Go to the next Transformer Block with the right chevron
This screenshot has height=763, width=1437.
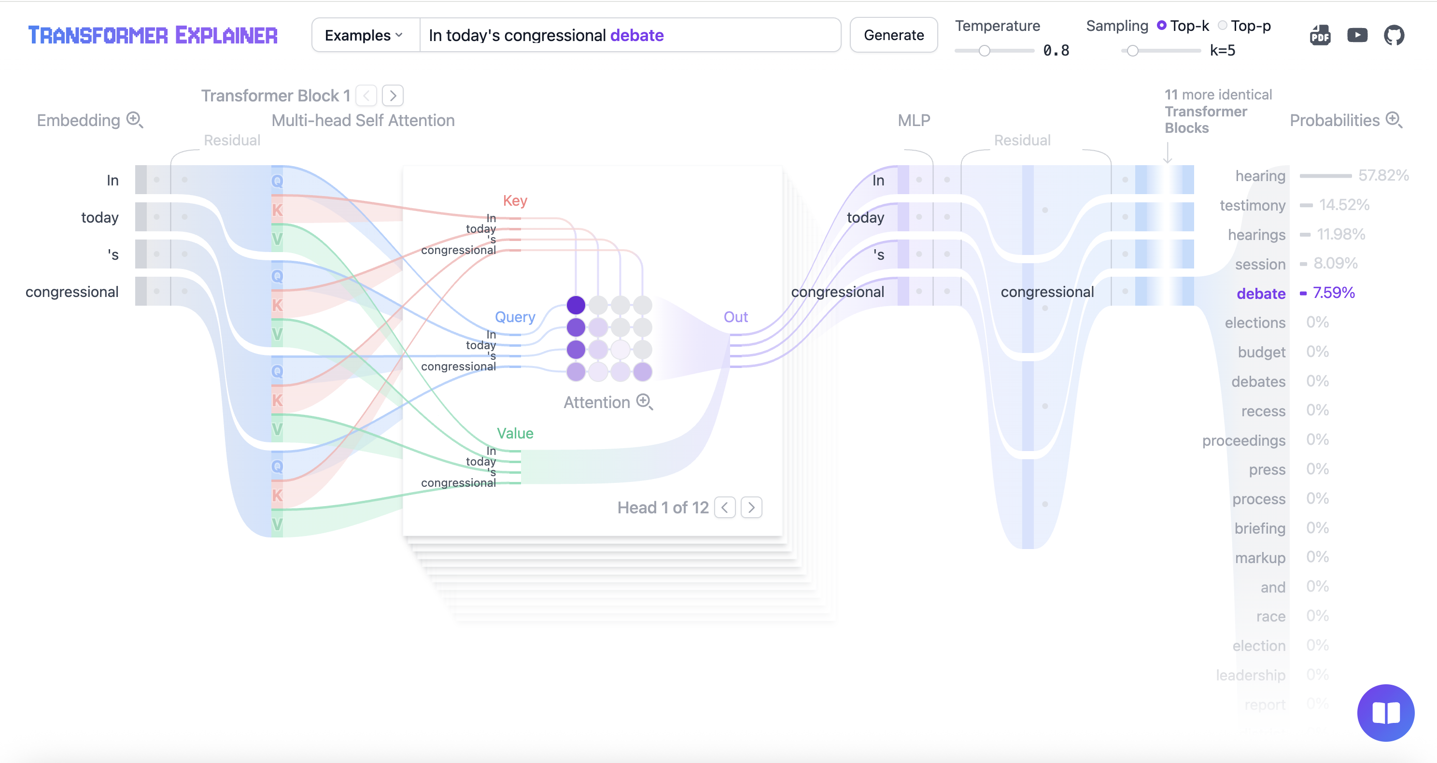tap(393, 96)
